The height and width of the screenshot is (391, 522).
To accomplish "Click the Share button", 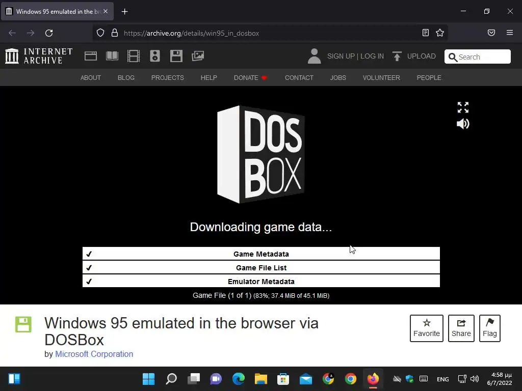I will [461, 328].
